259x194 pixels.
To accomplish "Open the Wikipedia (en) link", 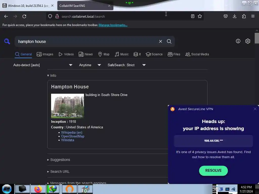I will [x=72, y=132].
